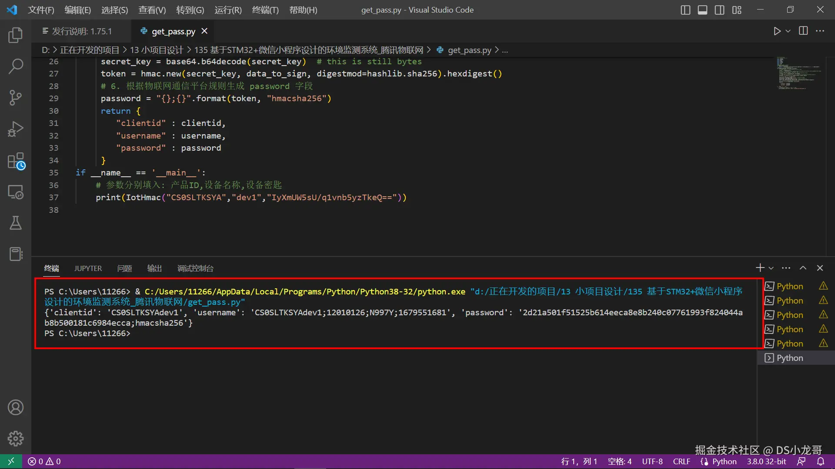
Task: Open the Search view icon
Action: pyautogui.click(x=16, y=66)
